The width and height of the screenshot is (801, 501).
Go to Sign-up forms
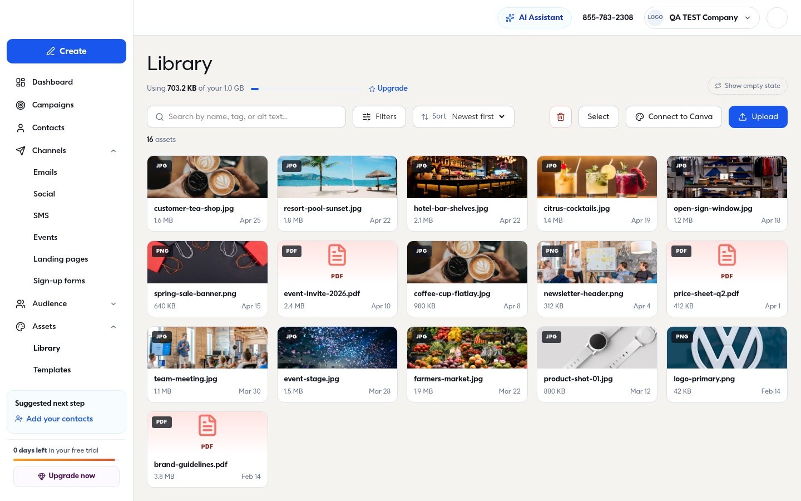pos(59,281)
